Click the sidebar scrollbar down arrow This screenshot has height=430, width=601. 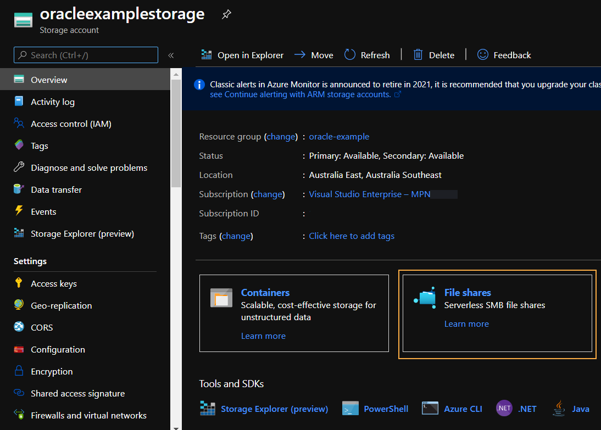(x=176, y=427)
